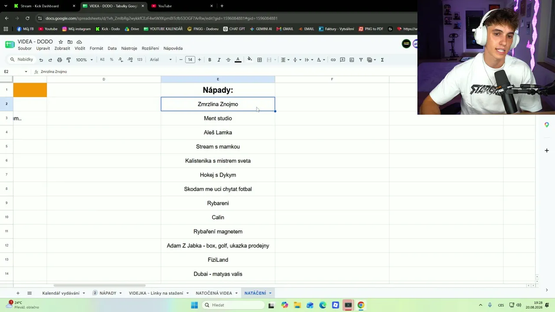Screen dimensions: 555x312
Task: Create a filter with funnel icon
Action: [361, 60]
